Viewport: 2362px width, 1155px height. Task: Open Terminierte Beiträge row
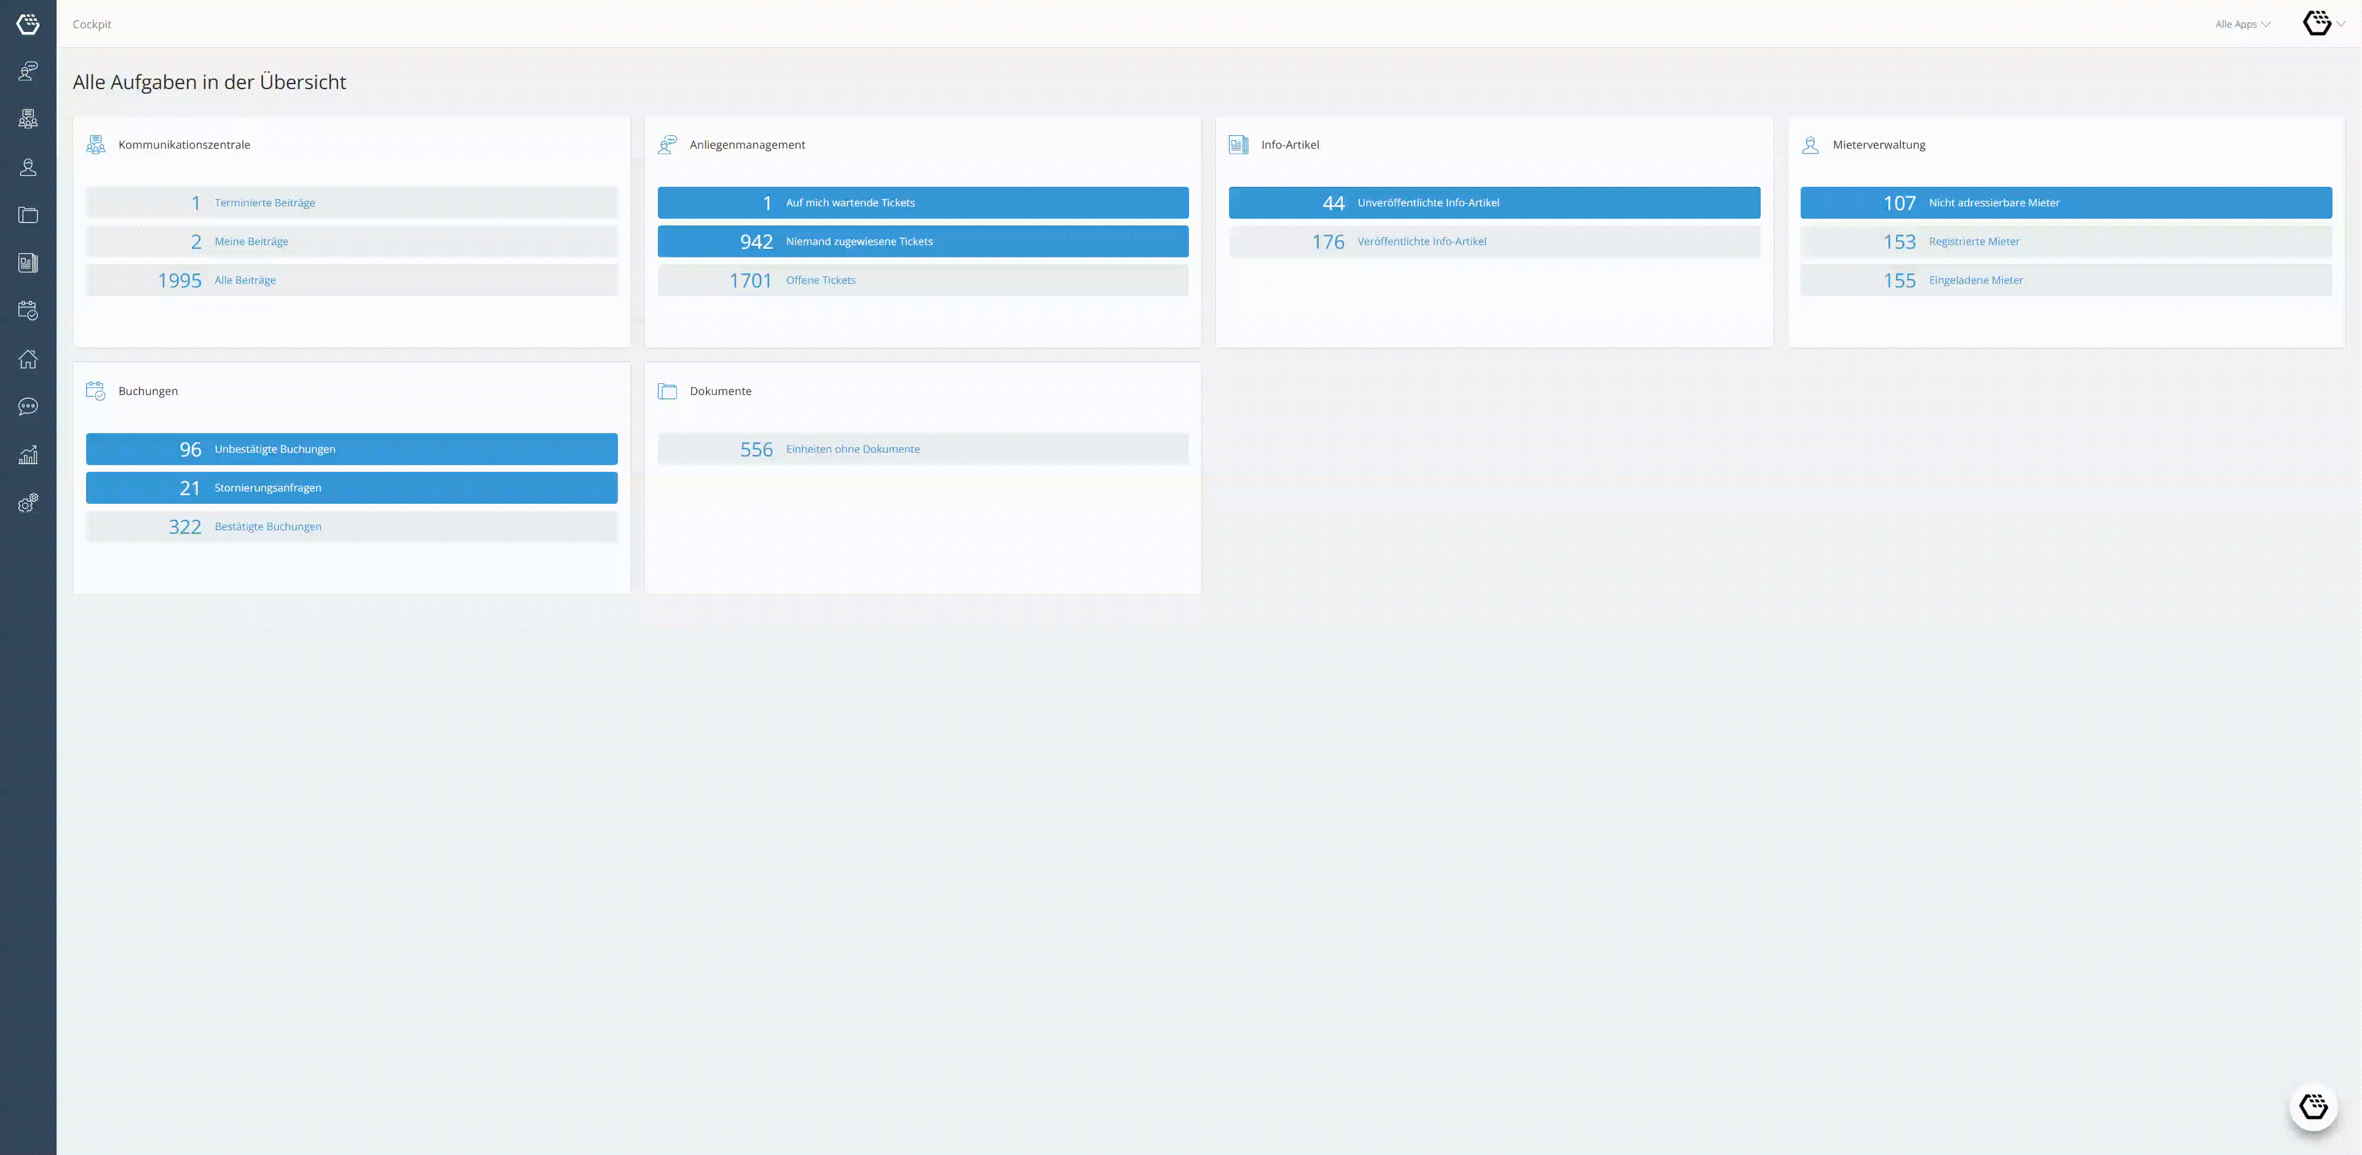(x=352, y=202)
